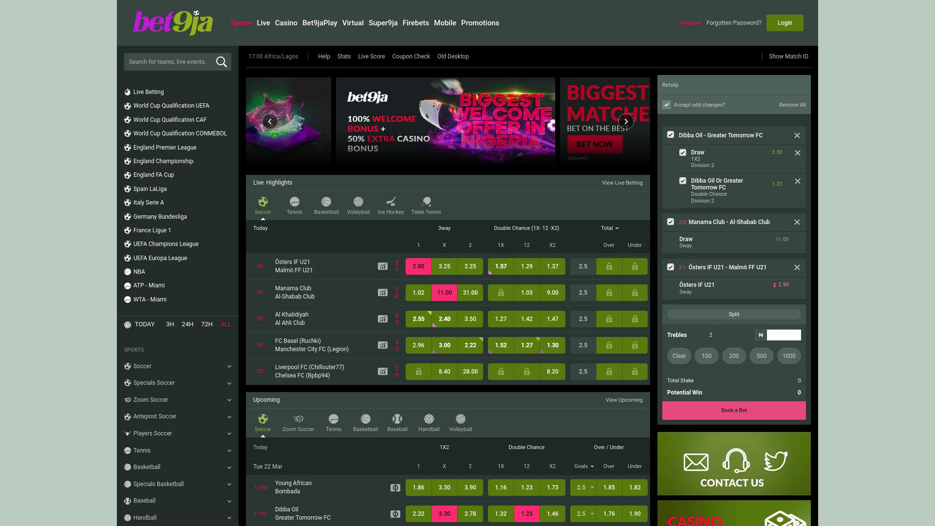Open the Promotions menu
935x526 pixels.
480,23
